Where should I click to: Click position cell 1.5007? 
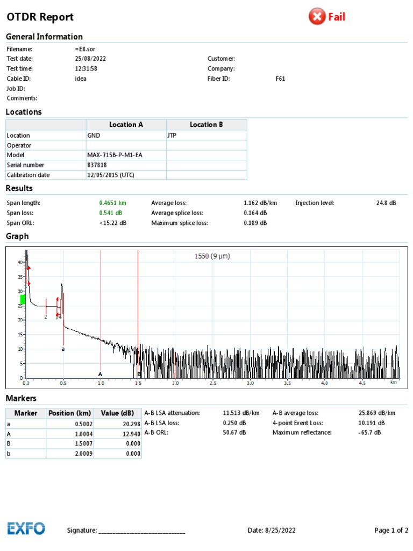69,443
